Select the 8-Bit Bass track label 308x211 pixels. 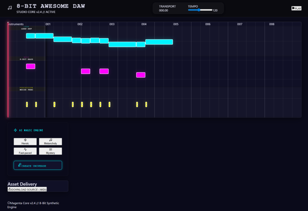[x=26, y=58]
